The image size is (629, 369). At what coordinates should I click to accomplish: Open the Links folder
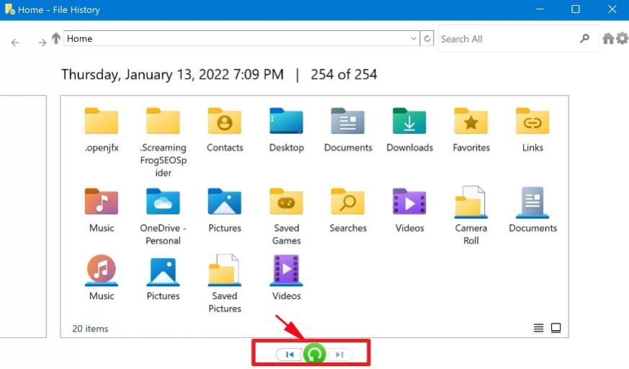(532, 130)
